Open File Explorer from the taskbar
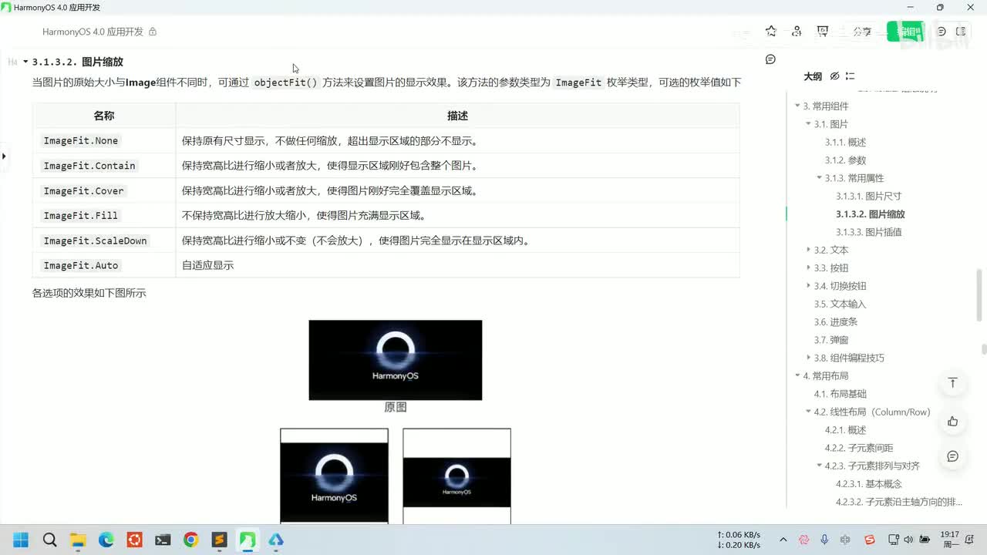This screenshot has height=555, width=987. (78, 540)
